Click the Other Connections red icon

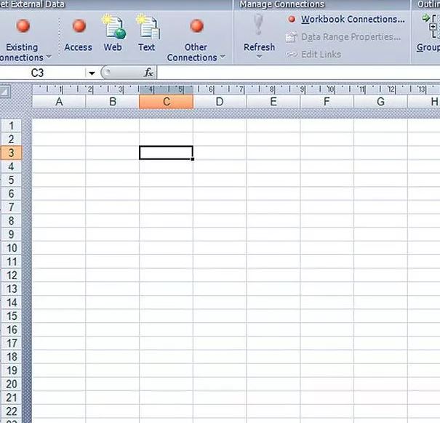pyautogui.click(x=196, y=27)
